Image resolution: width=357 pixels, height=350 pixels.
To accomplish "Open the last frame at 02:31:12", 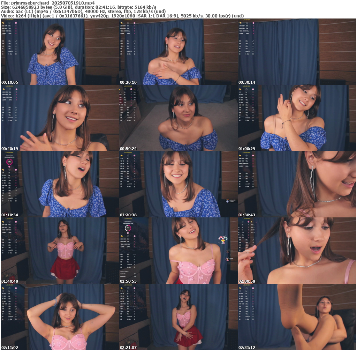I will click(x=297, y=317).
